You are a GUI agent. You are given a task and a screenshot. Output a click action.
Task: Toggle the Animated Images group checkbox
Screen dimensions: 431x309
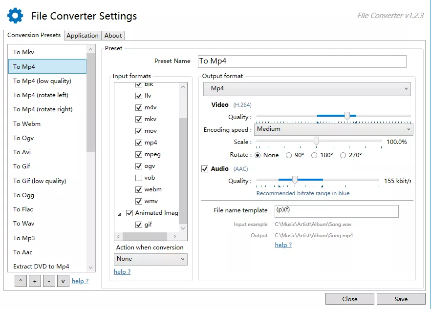[129, 213]
